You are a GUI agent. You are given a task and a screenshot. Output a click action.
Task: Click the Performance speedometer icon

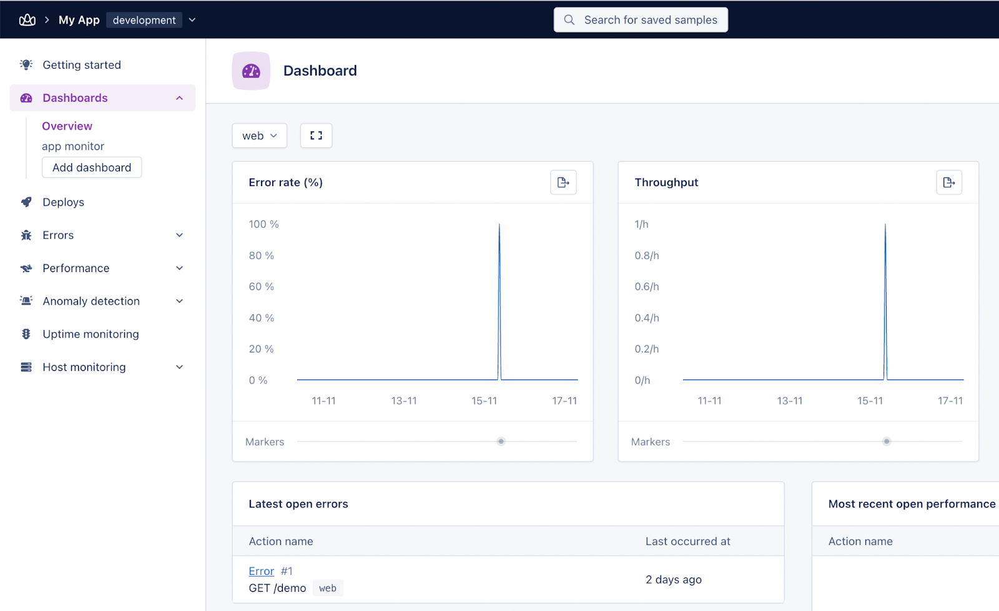(x=26, y=268)
